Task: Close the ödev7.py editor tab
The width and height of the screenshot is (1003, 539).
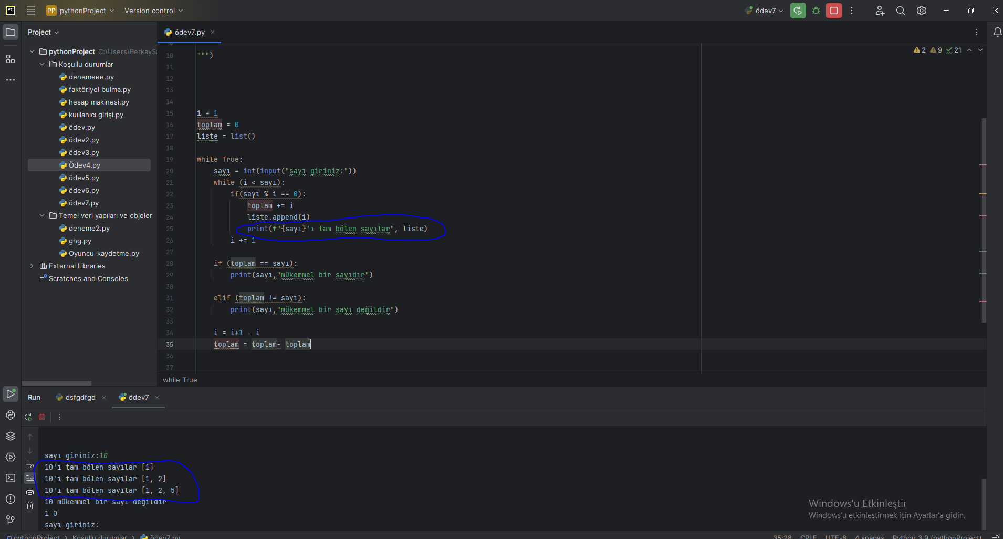Action: point(213,32)
